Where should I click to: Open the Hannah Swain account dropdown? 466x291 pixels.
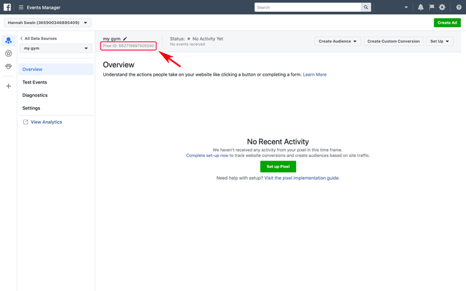pos(47,23)
